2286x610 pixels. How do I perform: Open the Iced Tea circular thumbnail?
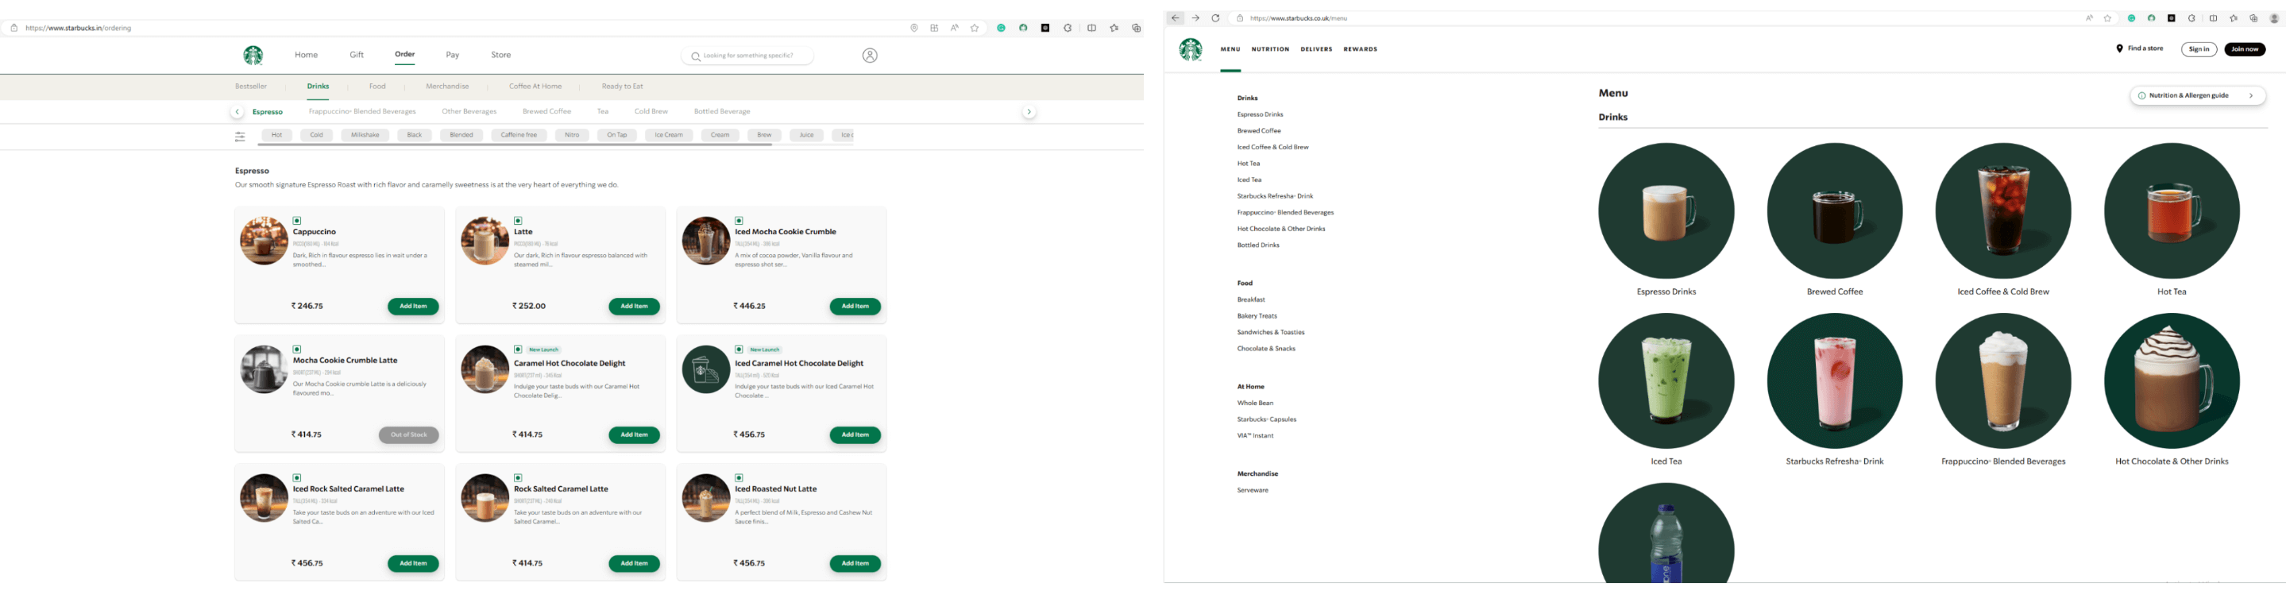pyautogui.click(x=1666, y=381)
